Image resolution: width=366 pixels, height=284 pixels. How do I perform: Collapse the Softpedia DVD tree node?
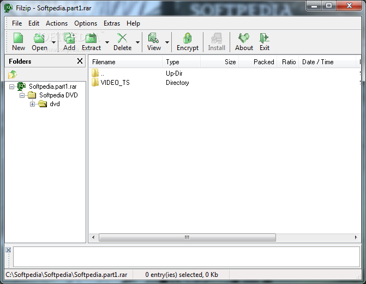22,95
